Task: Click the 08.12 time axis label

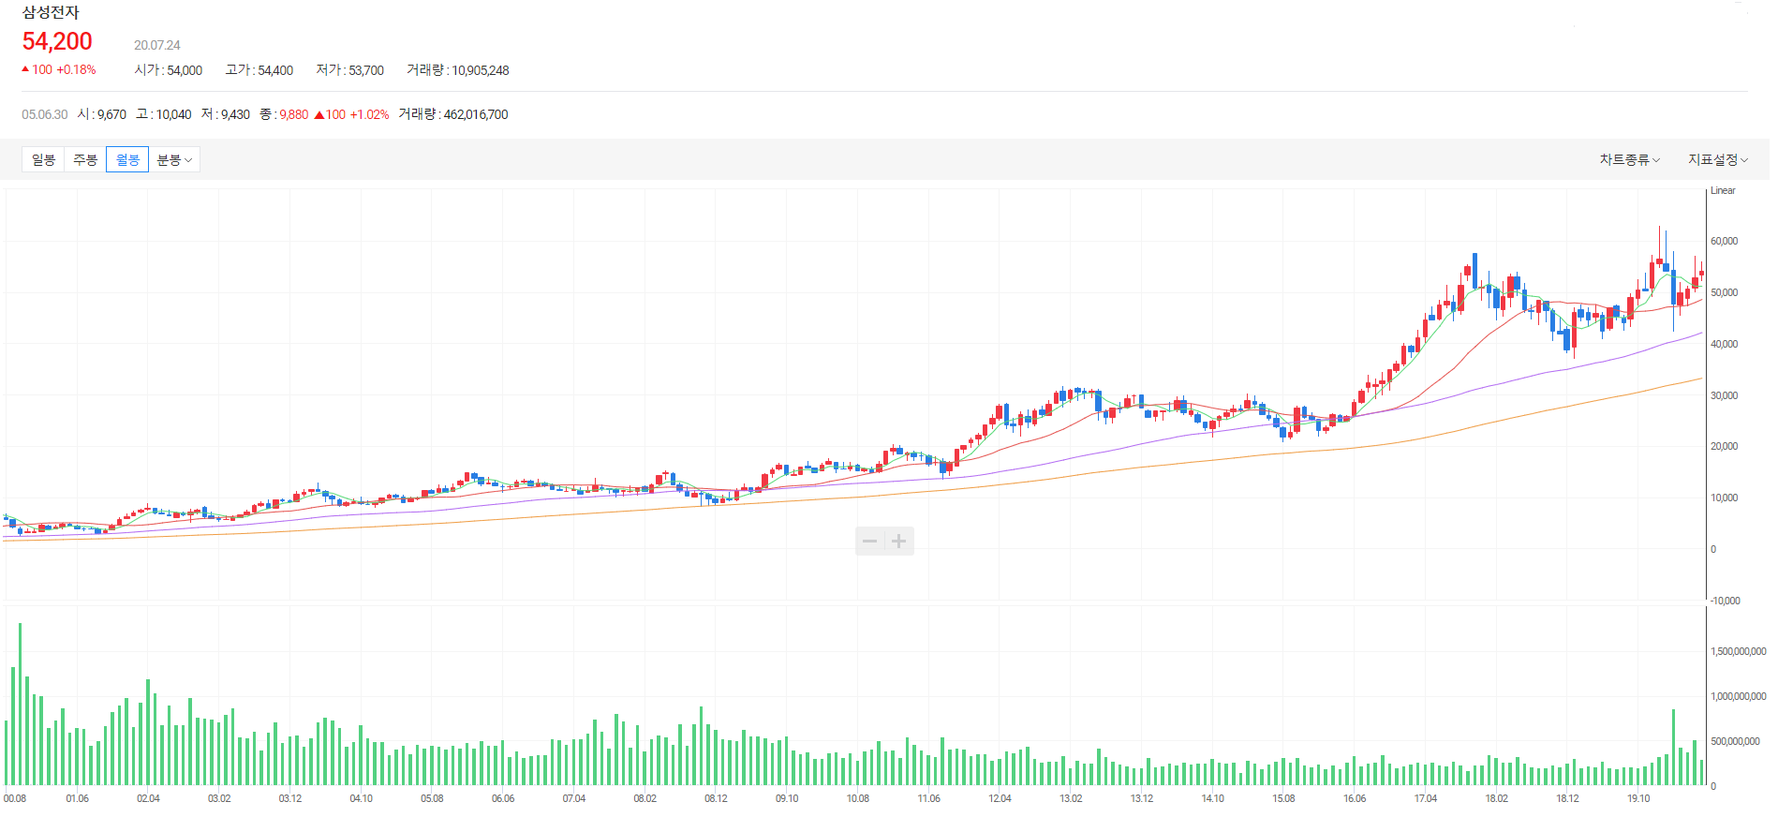Action: coord(716,798)
